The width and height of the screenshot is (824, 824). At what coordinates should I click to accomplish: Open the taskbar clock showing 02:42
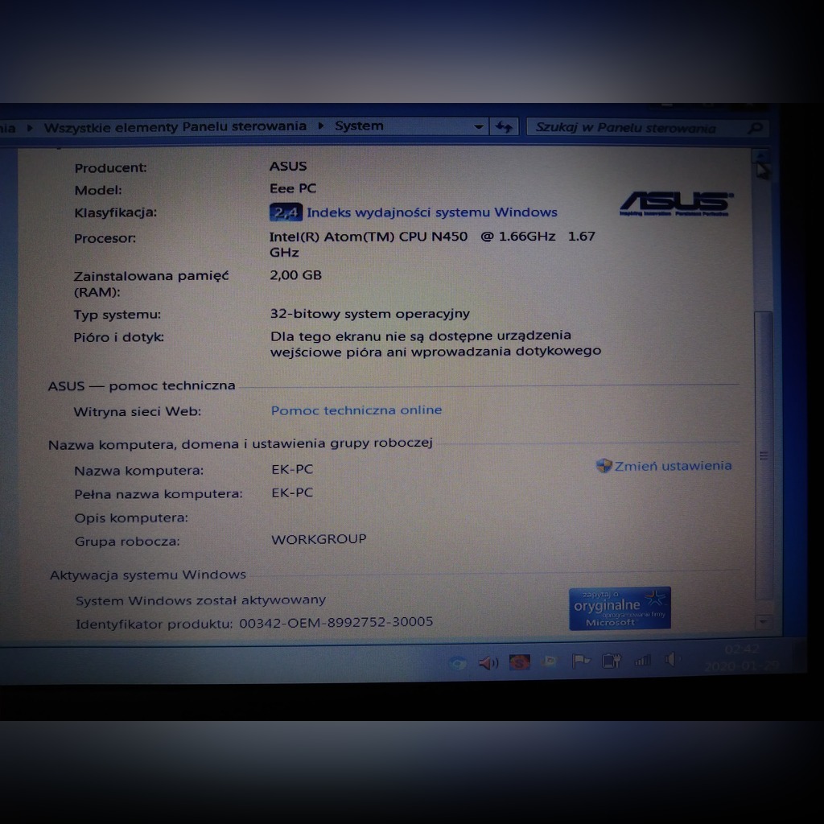(x=741, y=657)
